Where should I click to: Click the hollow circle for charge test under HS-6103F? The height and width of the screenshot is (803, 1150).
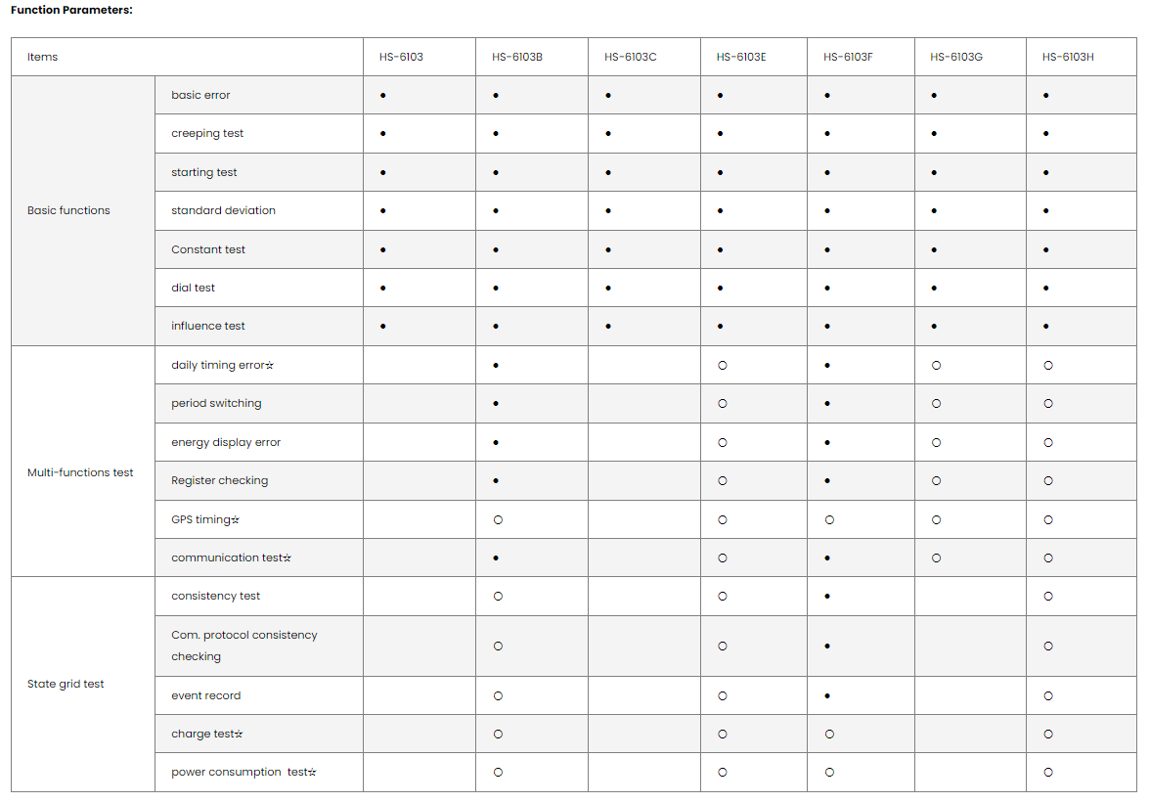point(829,734)
